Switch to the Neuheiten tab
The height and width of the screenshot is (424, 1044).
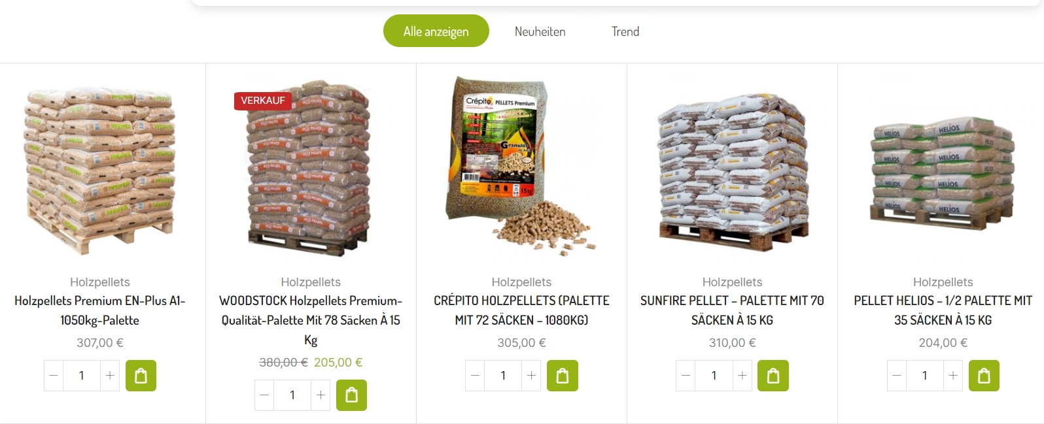(x=540, y=31)
